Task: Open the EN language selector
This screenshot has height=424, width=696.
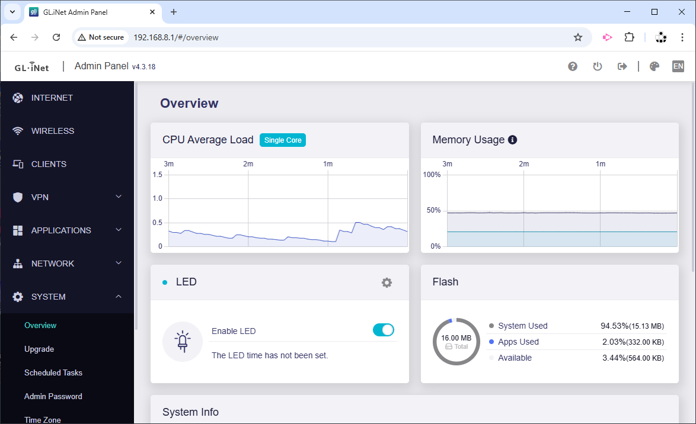Action: coord(678,66)
